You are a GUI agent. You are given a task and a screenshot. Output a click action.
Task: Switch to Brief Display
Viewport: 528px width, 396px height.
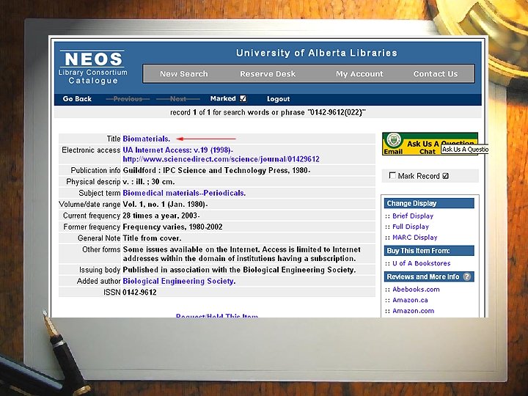pos(413,216)
